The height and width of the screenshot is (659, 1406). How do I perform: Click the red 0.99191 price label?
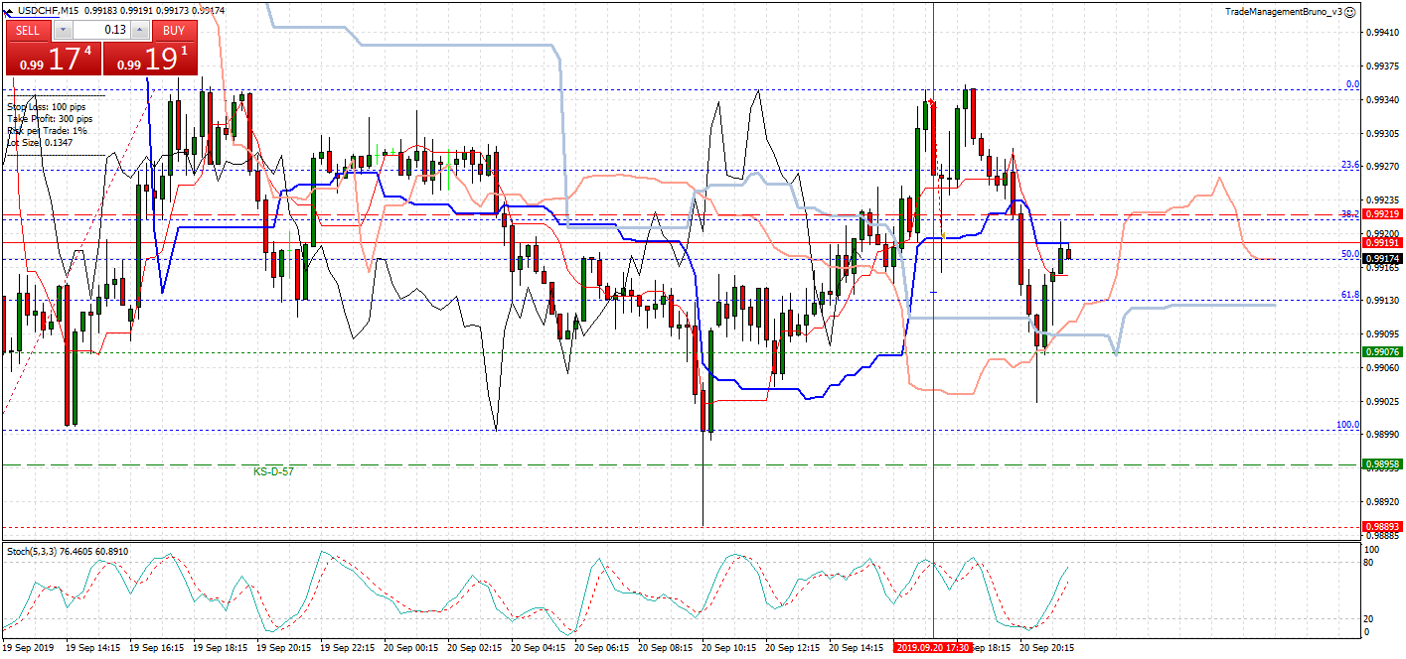click(x=1382, y=242)
